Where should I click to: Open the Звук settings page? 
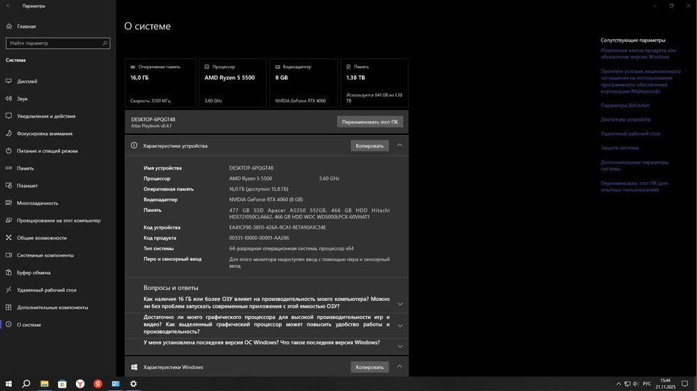(58, 99)
